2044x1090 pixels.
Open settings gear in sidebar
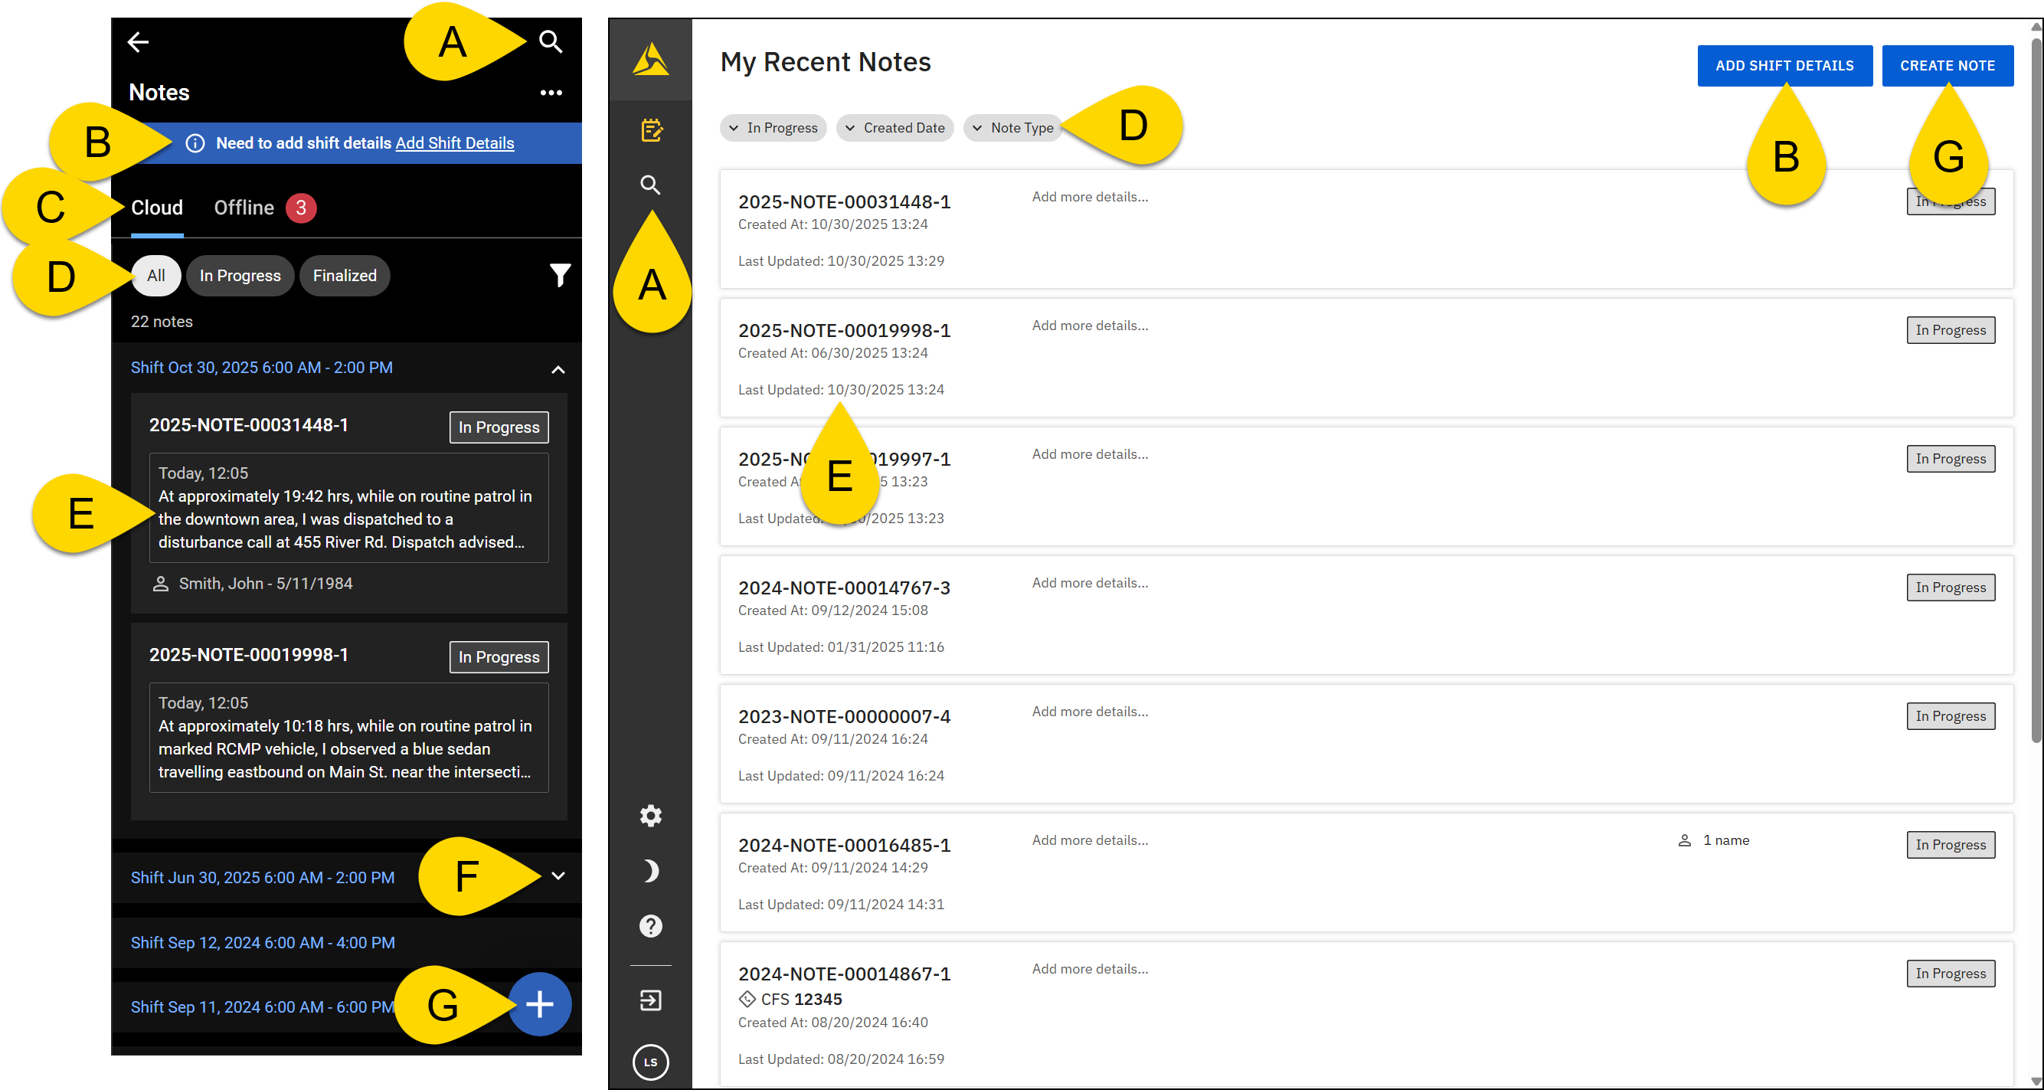point(651,815)
